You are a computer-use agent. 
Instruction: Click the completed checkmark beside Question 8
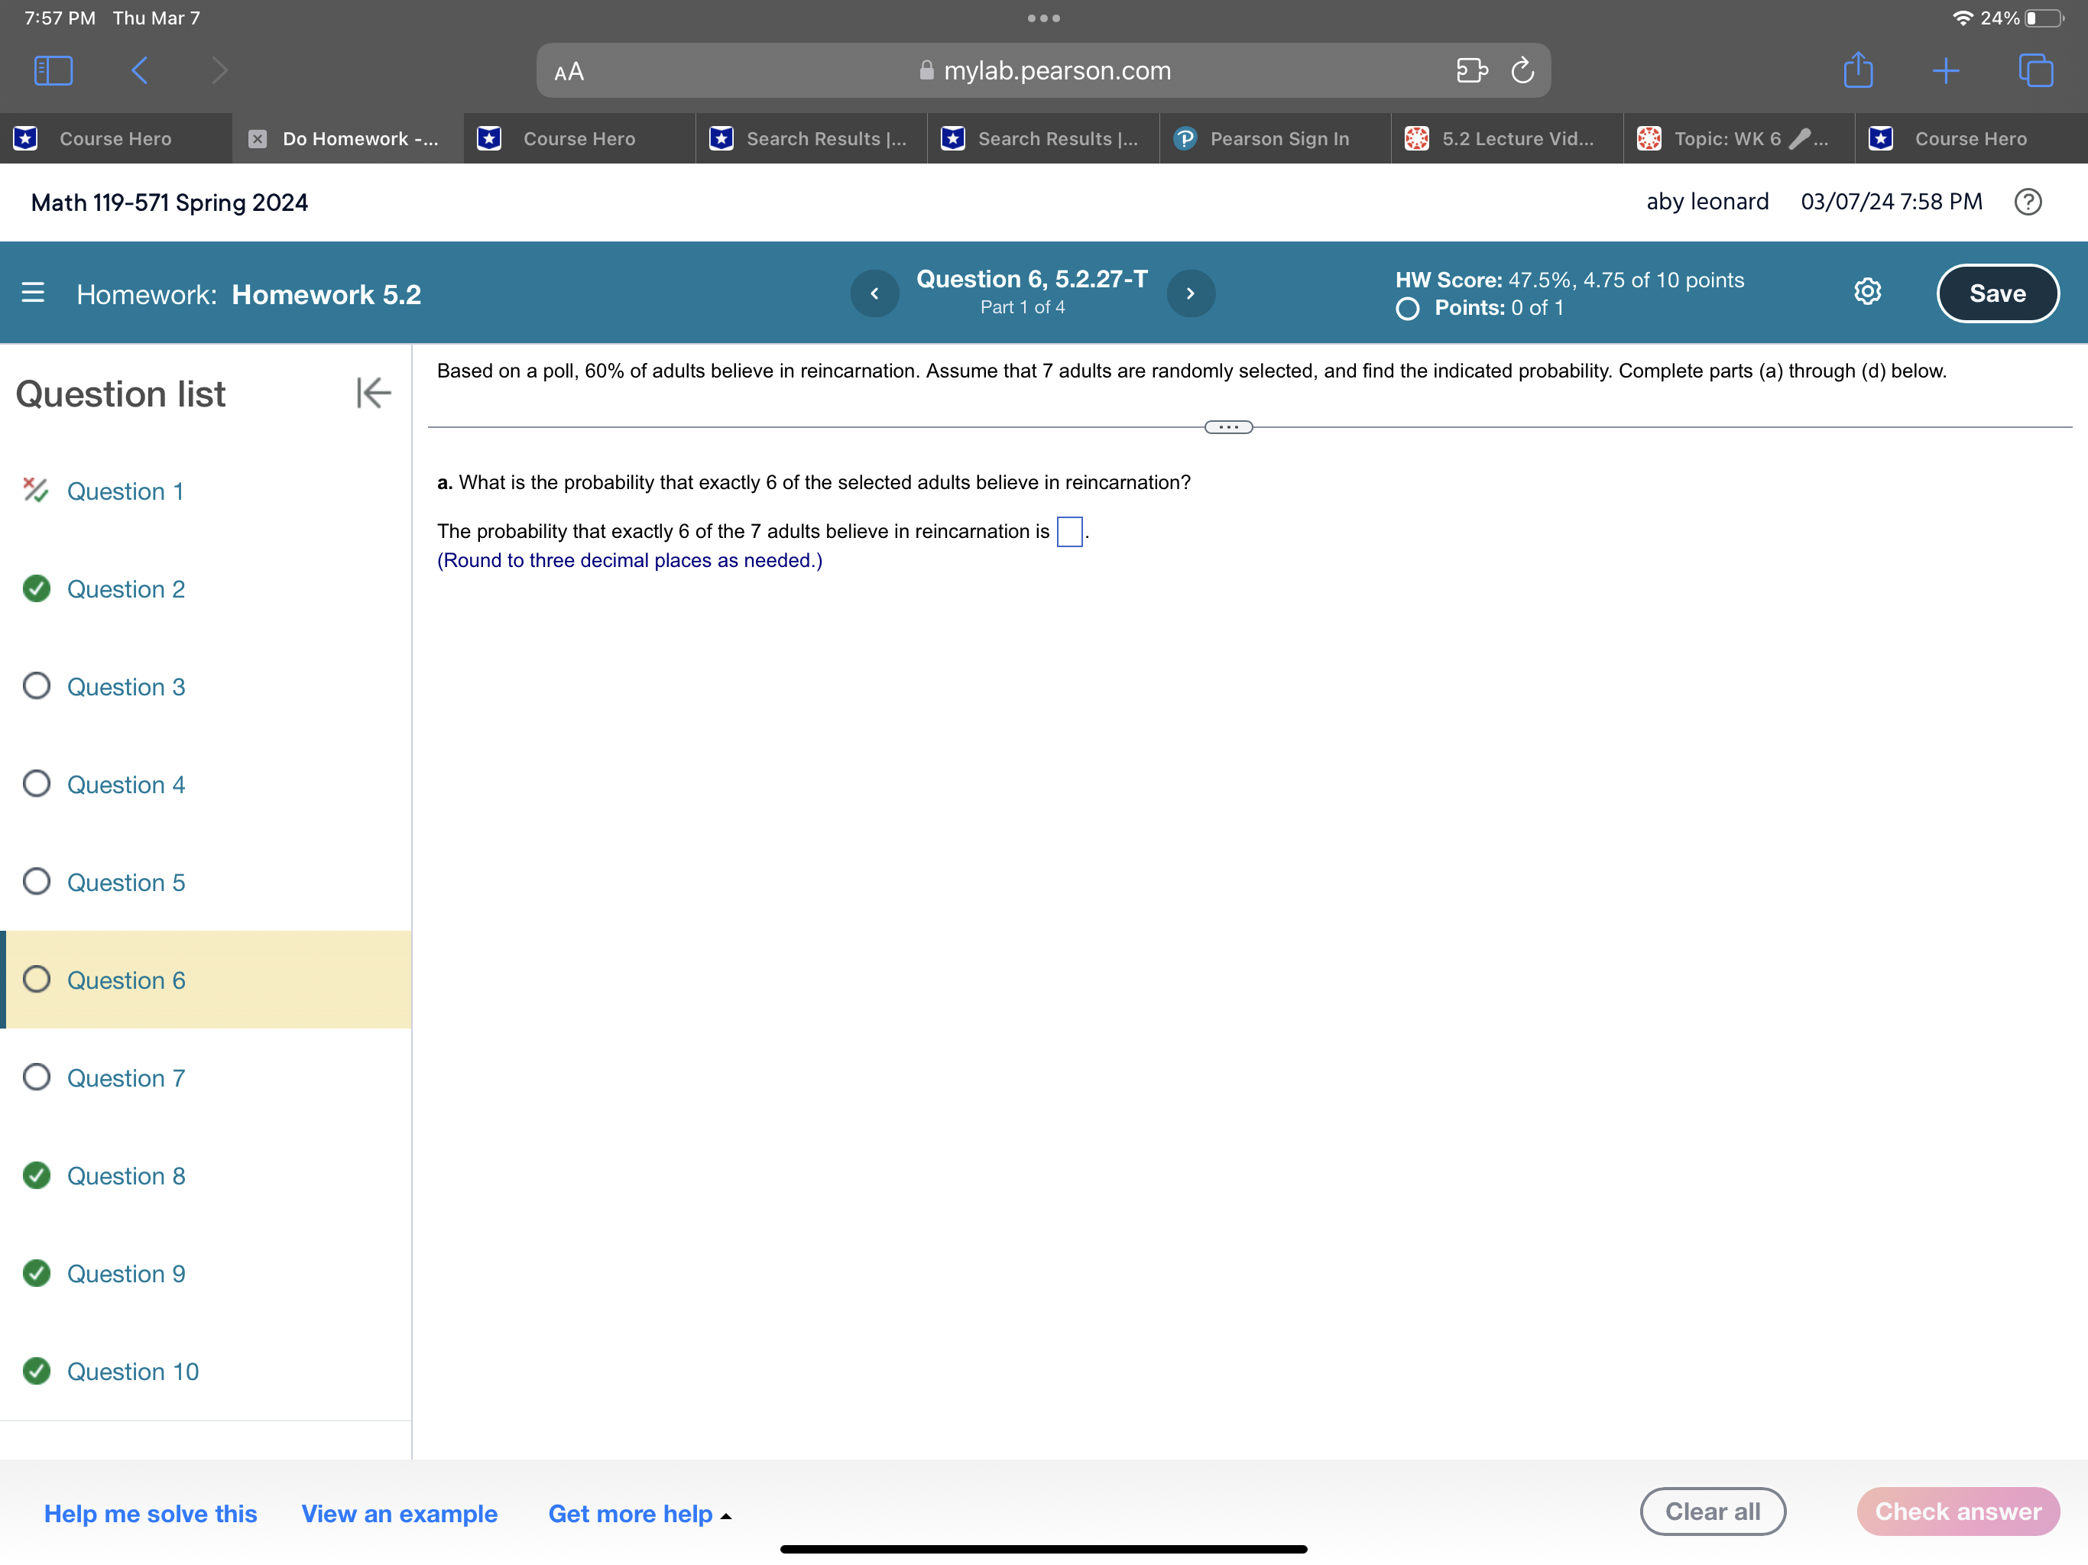pyautogui.click(x=36, y=1175)
